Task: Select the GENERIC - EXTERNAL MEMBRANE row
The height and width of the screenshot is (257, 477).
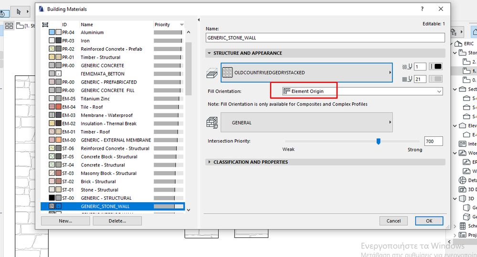Action: tap(113, 140)
